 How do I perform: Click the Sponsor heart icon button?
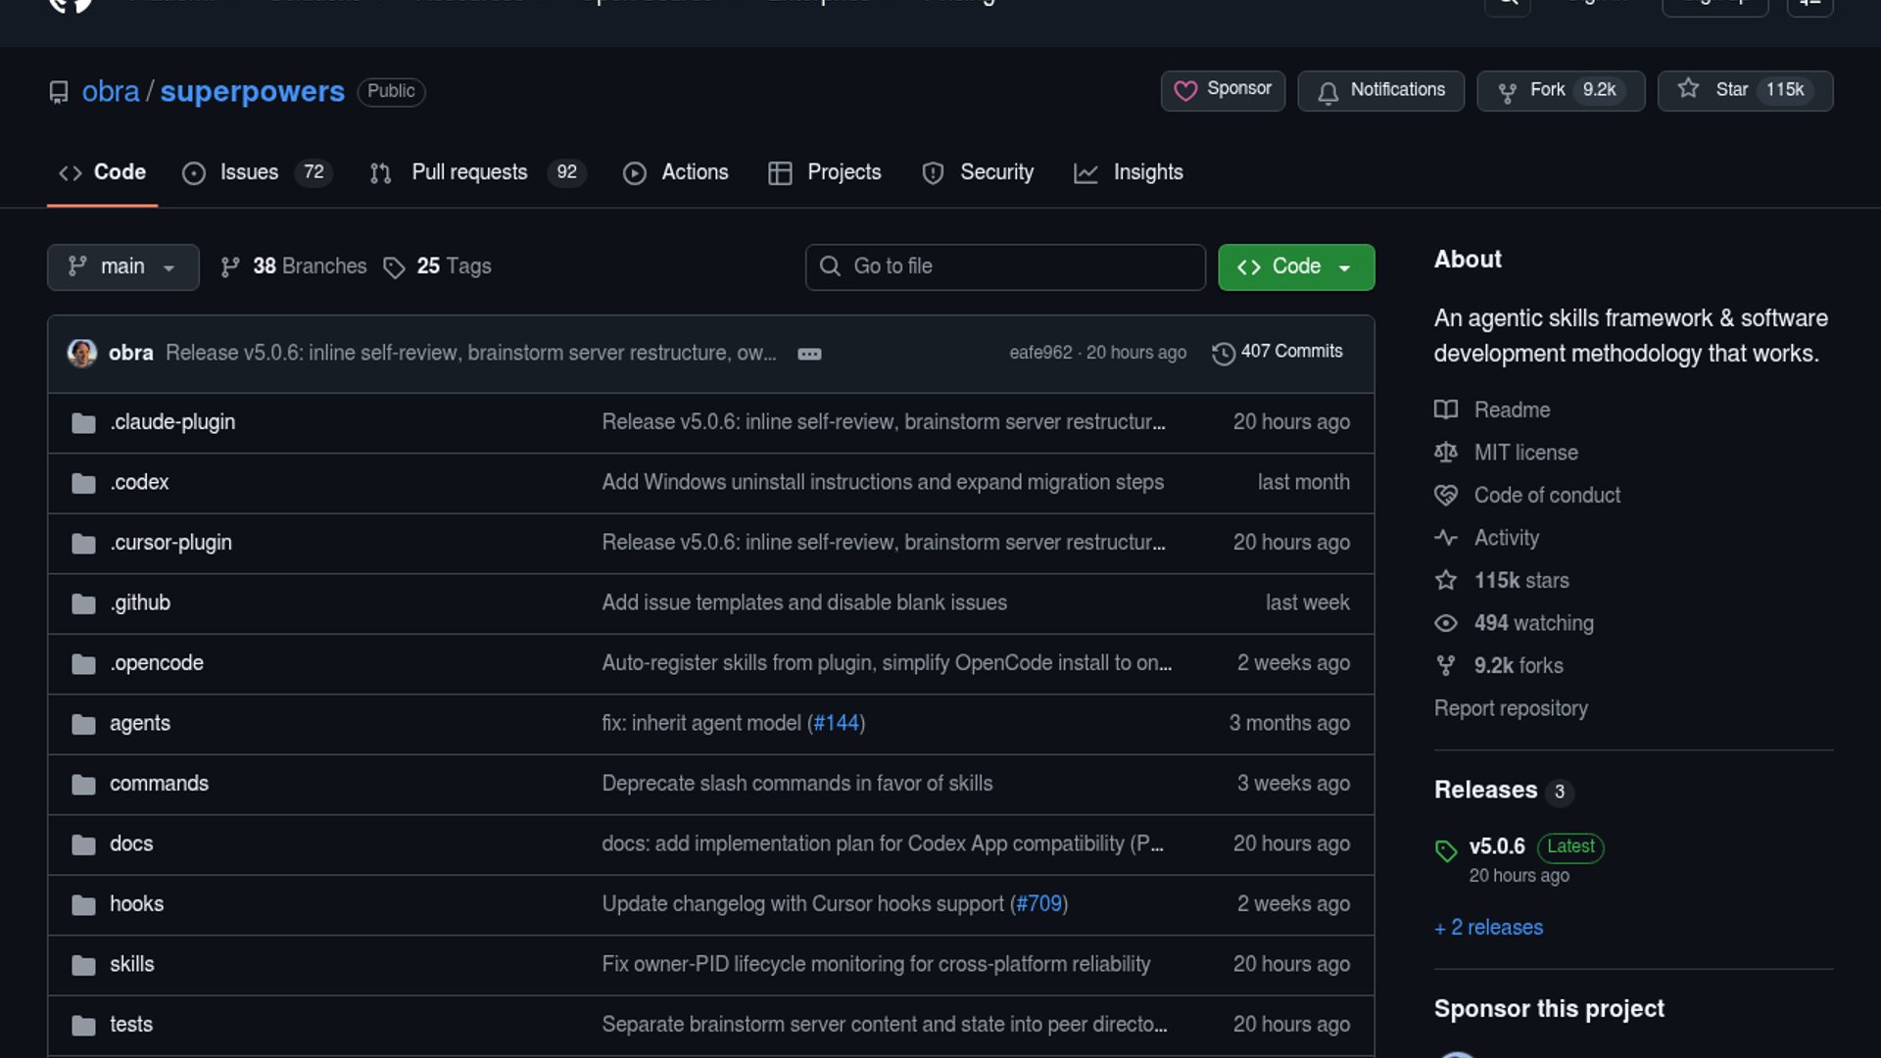pos(1185,90)
